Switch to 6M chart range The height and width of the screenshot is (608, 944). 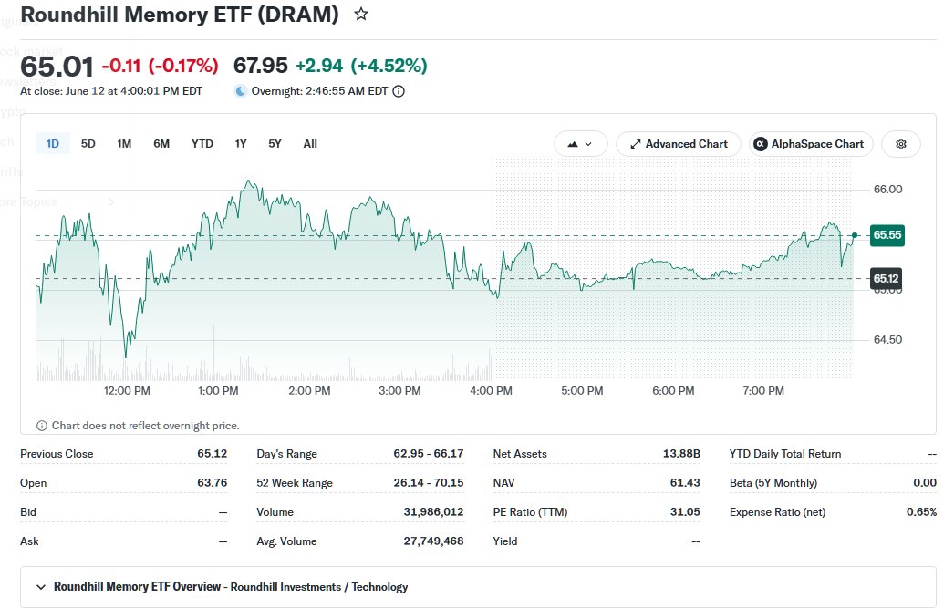(161, 144)
